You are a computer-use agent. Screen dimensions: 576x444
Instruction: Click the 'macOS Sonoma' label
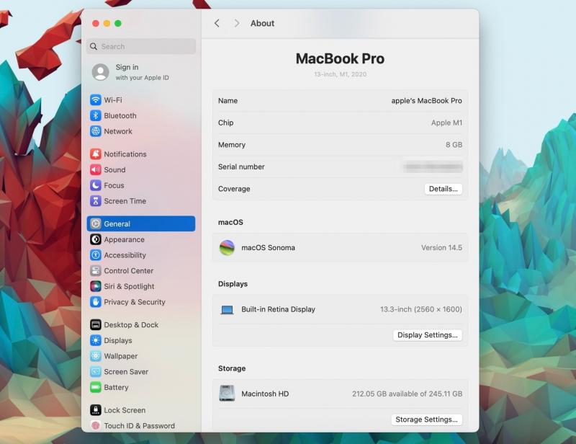pos(268,247)
